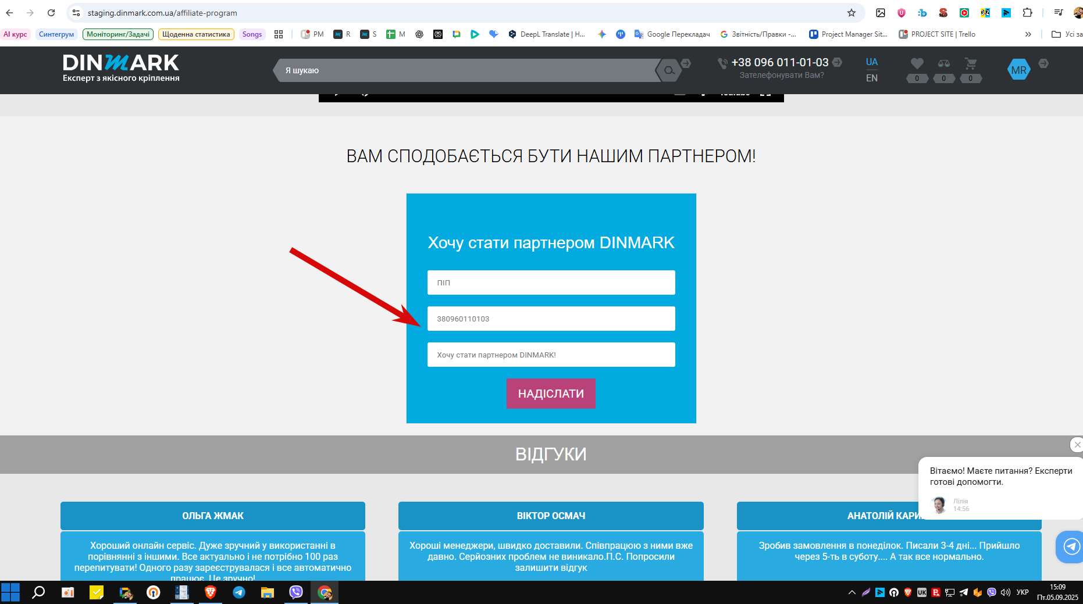Open the apps grid icon in bookmarks bar
Image resolution: width=1083 pixels, height=604 pixels.
279,34
